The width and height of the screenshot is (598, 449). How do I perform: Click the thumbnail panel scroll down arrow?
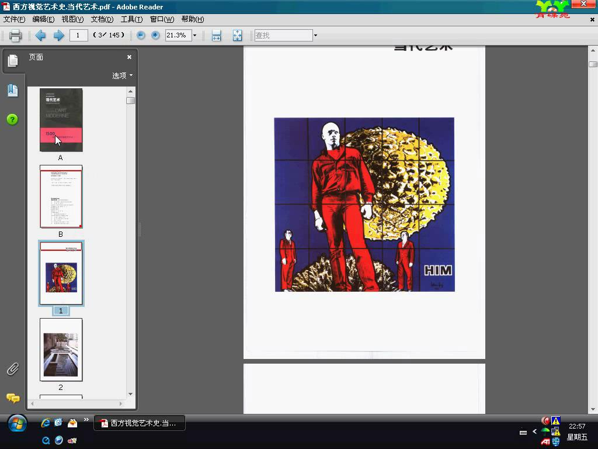click(x=130, y=394)
